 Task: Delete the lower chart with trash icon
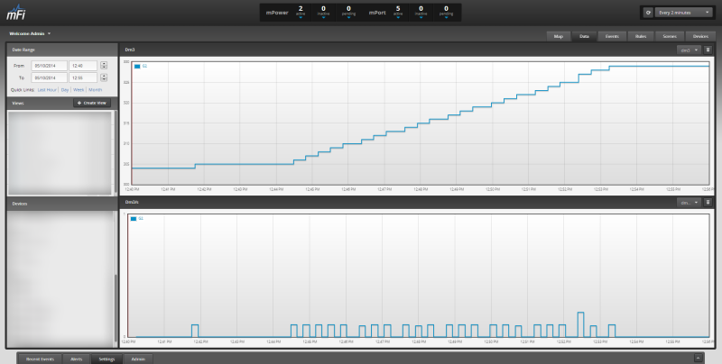pyautogui.click(x=708, y=203)
